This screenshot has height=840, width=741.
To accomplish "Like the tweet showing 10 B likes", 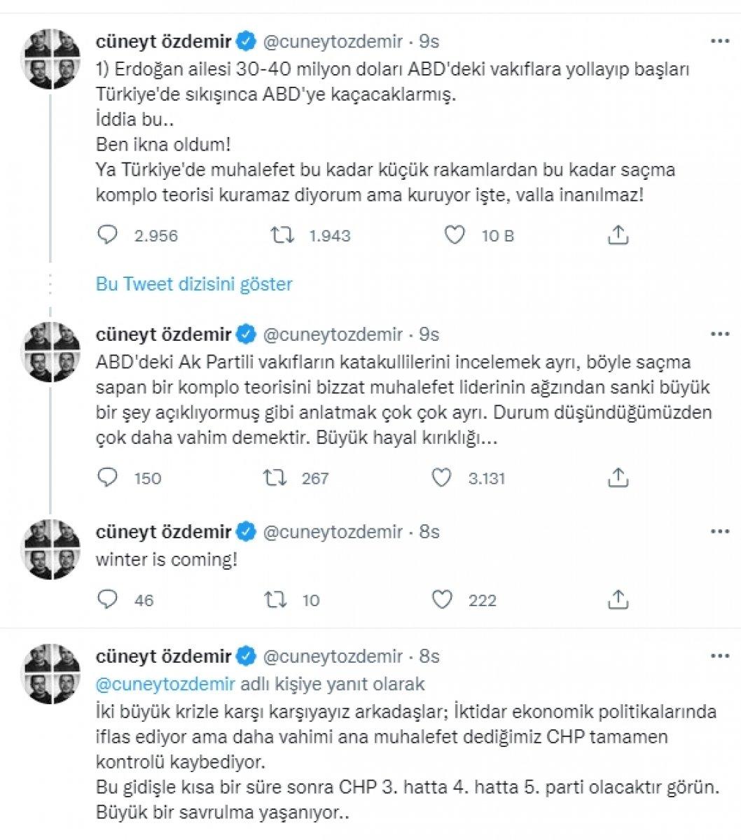I will (455, 235).
